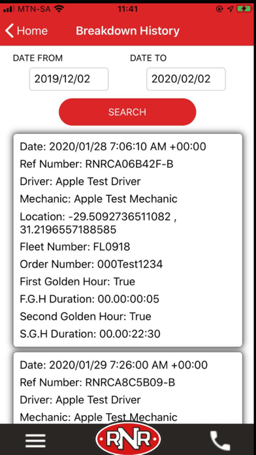The width and height of the screenshot is (256, 455).
Task: Select Ref Number RNRCA8C5B09-B
Action: point(97,382)
